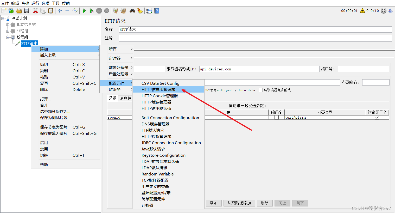395x213 pixels.
Task: Click the Paste clipboard icon
Action: (51, 11)
